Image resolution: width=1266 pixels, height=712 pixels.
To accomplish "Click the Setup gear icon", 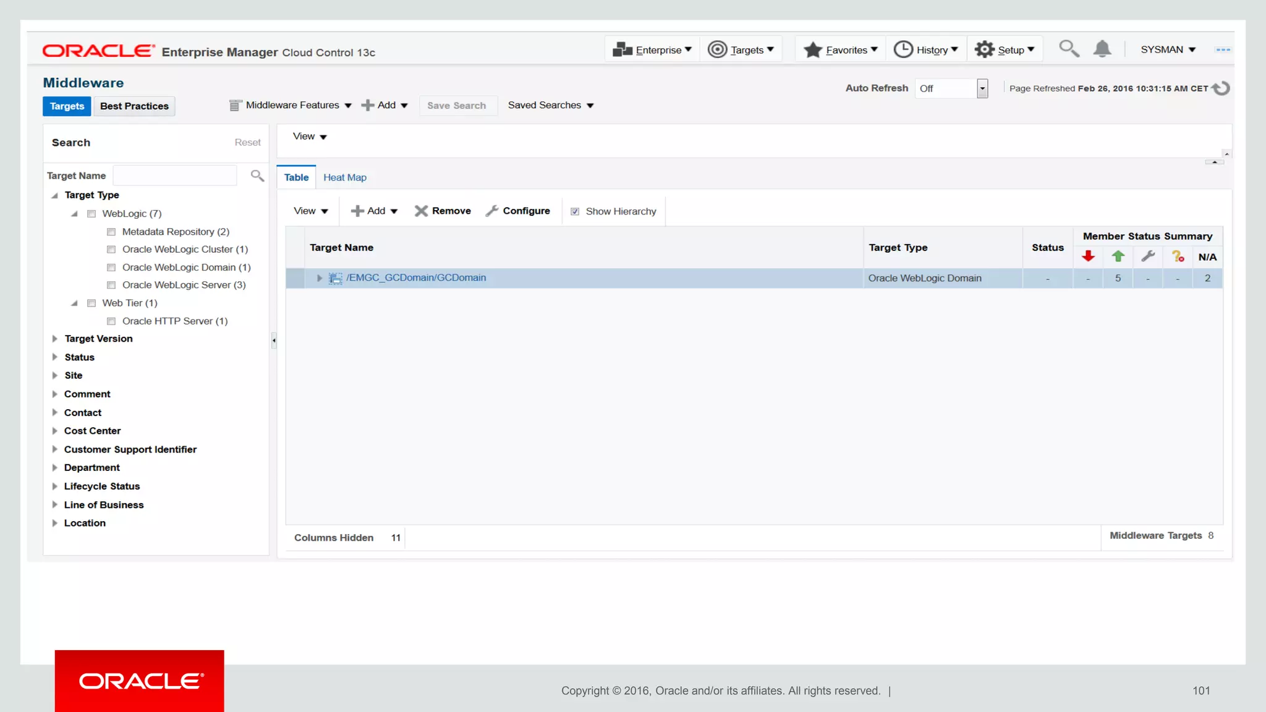I will point(984,49).
